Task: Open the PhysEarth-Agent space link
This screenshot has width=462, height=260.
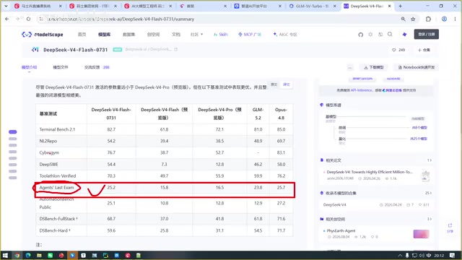Action: [341, 231]
